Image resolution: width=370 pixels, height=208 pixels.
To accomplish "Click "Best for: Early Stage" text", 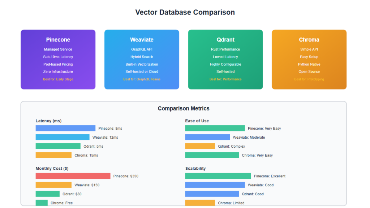I will [x=58, y=79].
